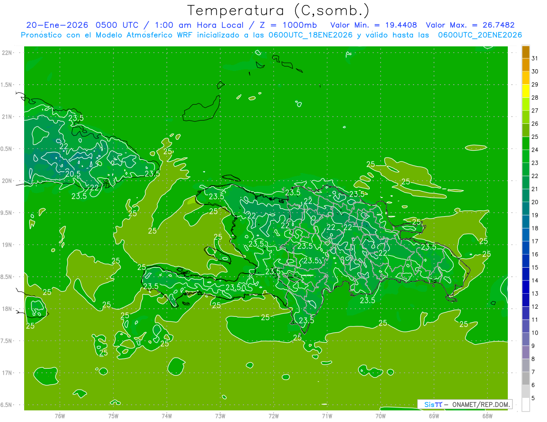Click the legend scale value '25'
Screen dimensions: 547x422
(x=535, y=137)
